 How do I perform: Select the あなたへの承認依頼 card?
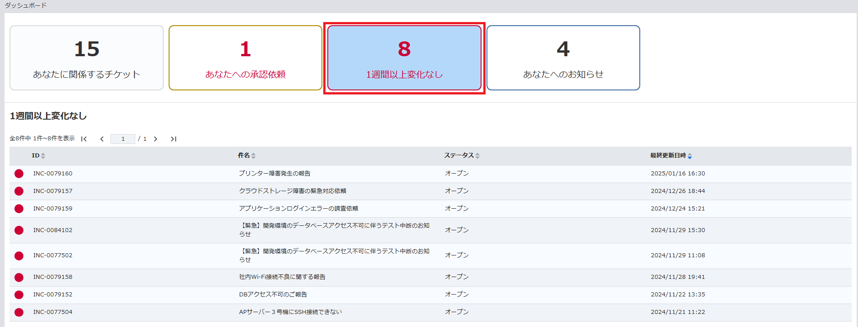click(x=245, y=58)
